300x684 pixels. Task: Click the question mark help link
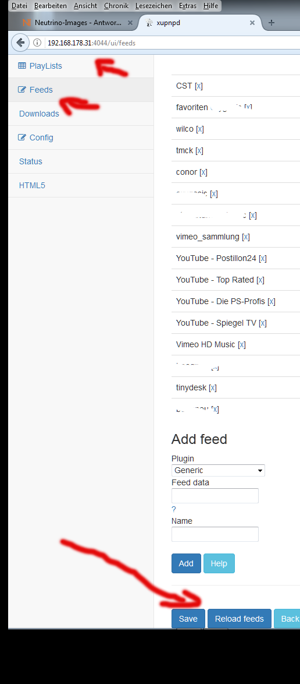174,509
